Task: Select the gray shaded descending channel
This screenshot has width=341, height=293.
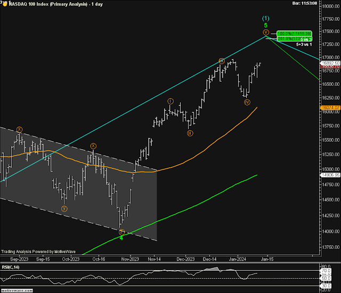Action: point(78,183)
